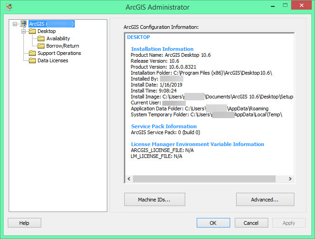Open the Machine IDs dialog

click(x=155, y=200)
